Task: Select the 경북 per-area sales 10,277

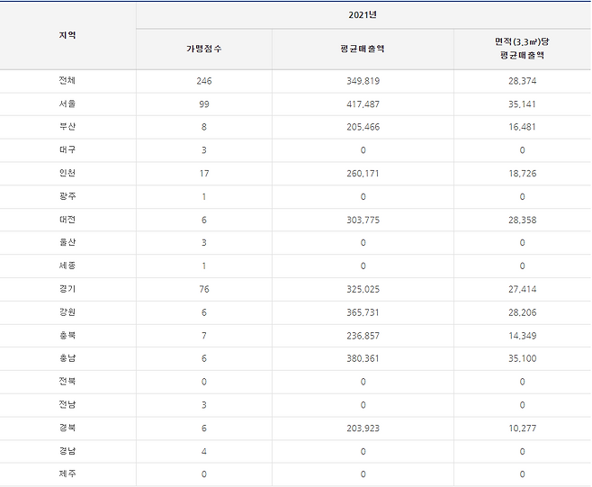Action: tap(521, 428)
